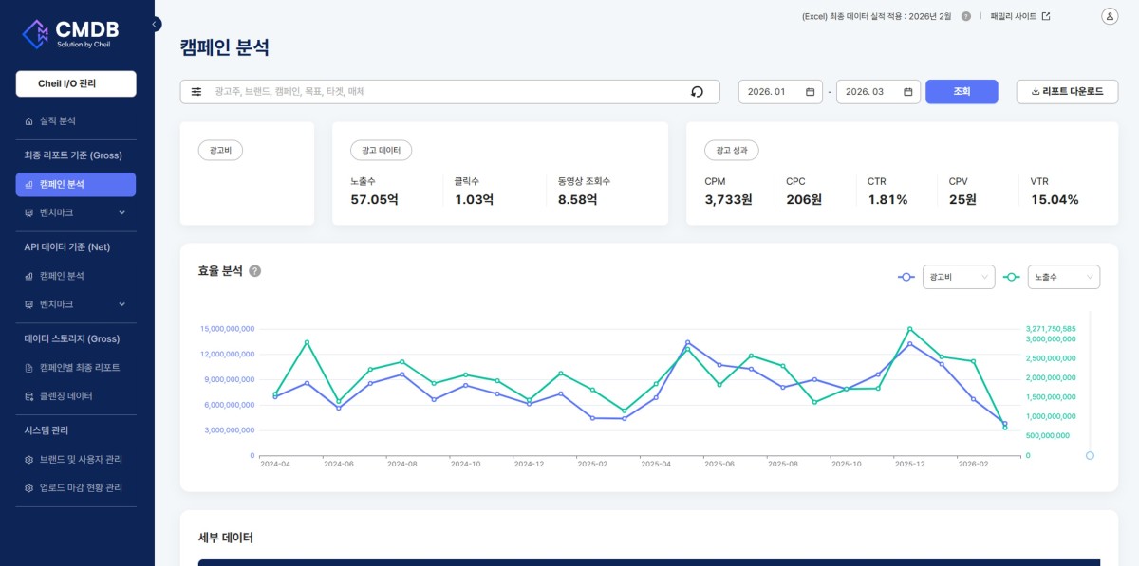Toggle the 노출수 green line legend marker
The width and height of the screenshot is (1139, 566).
[x=1012, y=277]
